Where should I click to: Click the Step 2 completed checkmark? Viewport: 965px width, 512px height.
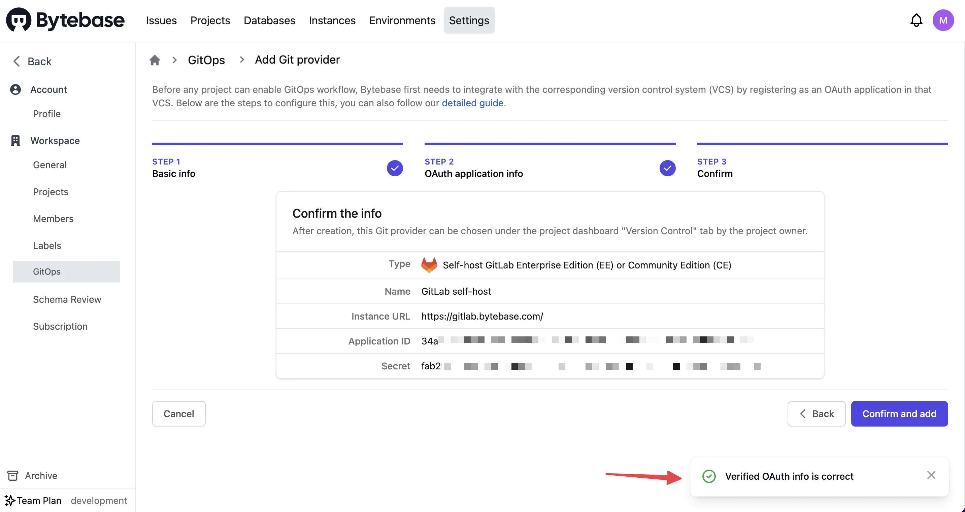coord(667,168)
